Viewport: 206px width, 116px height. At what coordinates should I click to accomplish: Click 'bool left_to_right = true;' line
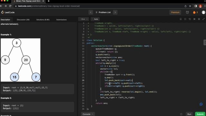[x=110, y=60]
